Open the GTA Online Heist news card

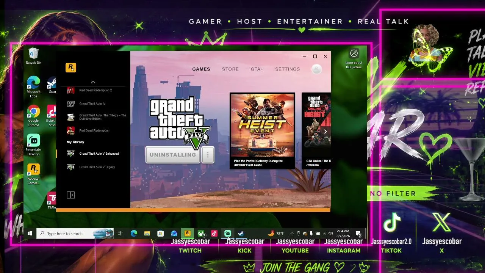point(316,131)
